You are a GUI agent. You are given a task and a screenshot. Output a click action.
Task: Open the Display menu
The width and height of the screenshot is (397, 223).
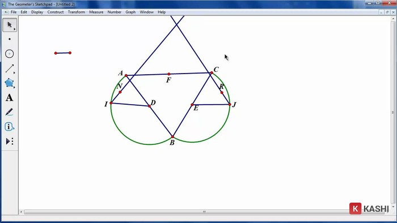point(37,12)
